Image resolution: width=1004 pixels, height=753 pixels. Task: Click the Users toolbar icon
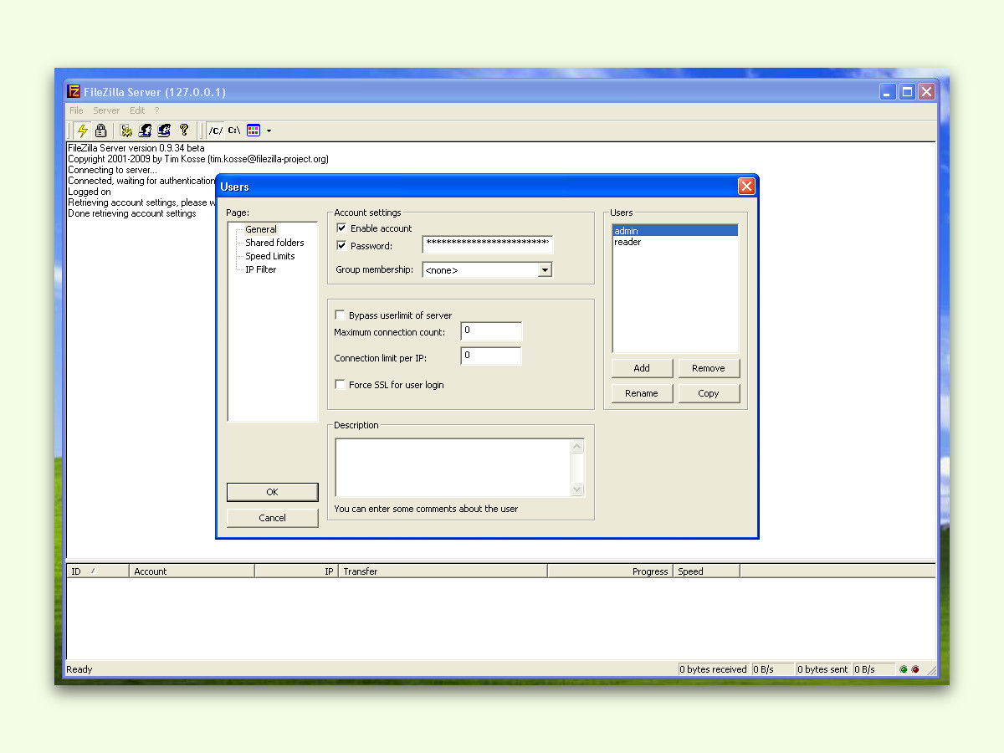coord(146,131)
